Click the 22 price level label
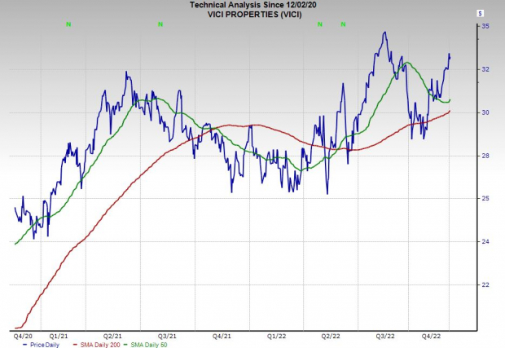The image size is (505, 348). coord(485,285)
